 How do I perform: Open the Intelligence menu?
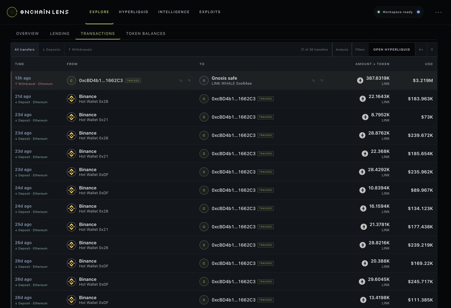[174, 12]
